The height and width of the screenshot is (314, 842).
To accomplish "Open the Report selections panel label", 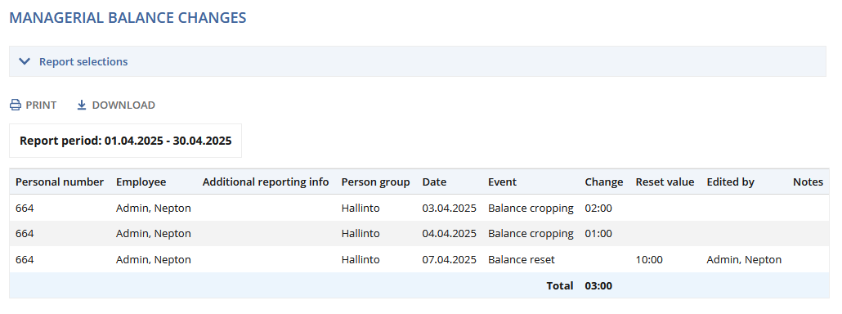I will (x=83, y=61).
